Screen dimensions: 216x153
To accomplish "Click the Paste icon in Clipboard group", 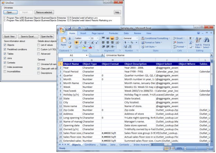I will 63,41.
